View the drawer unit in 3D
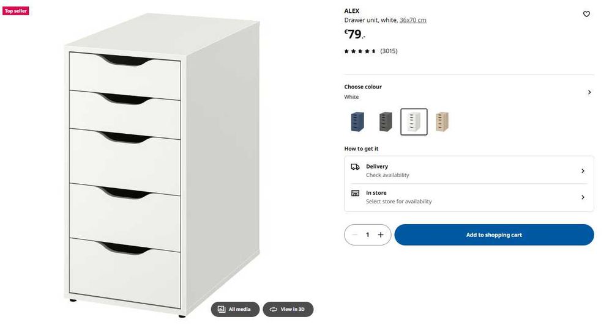 point(288,310)
